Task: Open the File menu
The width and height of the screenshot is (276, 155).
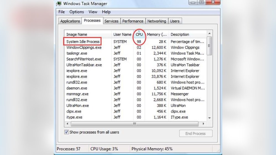Action: pyautogui.click(x=62, y=12)
